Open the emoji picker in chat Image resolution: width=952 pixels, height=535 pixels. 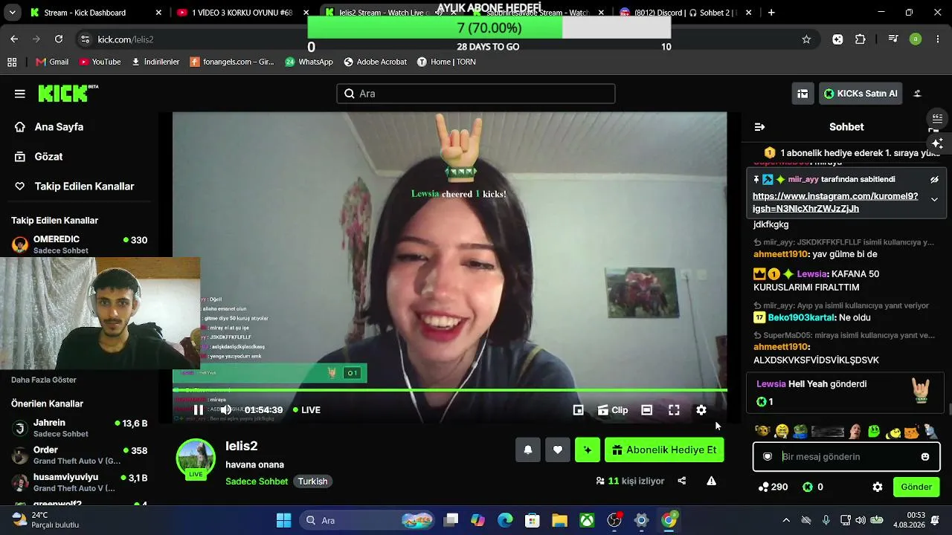(925, 457)
